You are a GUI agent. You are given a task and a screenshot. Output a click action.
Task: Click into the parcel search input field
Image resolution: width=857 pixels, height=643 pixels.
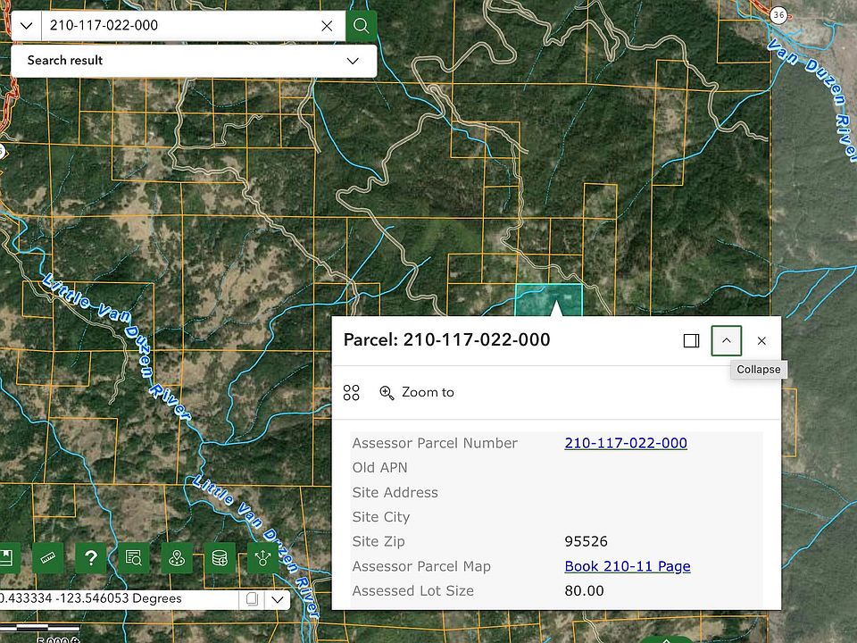pyautogui.click(x=180, y=26)
